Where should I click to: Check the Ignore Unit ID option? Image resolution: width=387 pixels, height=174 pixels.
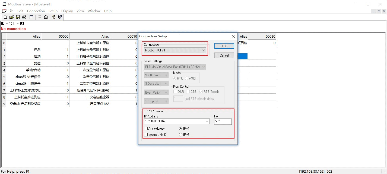[x=146, y=135]
